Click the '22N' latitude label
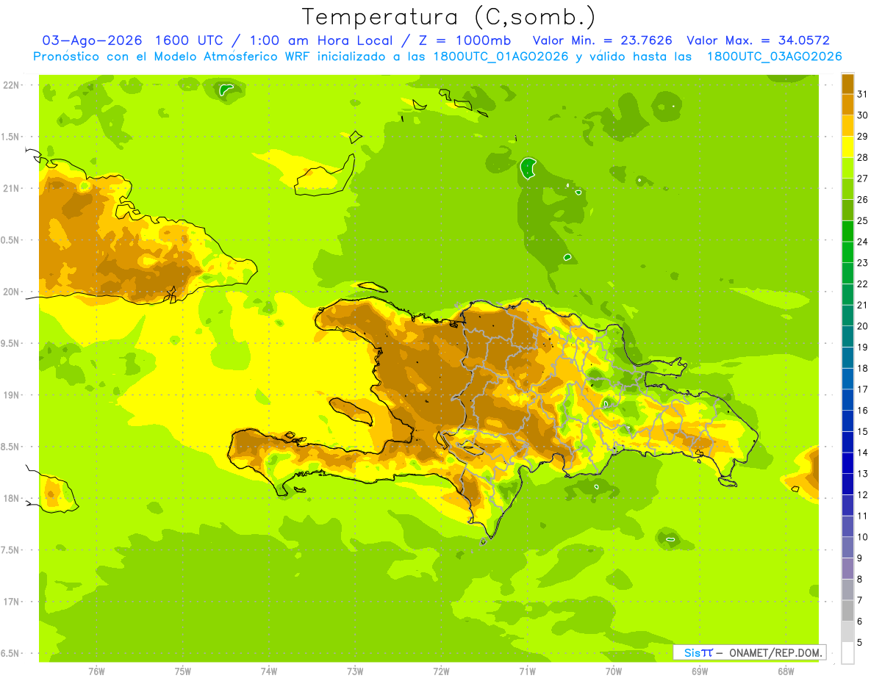 pyautogui.click(x=10, y=85)
